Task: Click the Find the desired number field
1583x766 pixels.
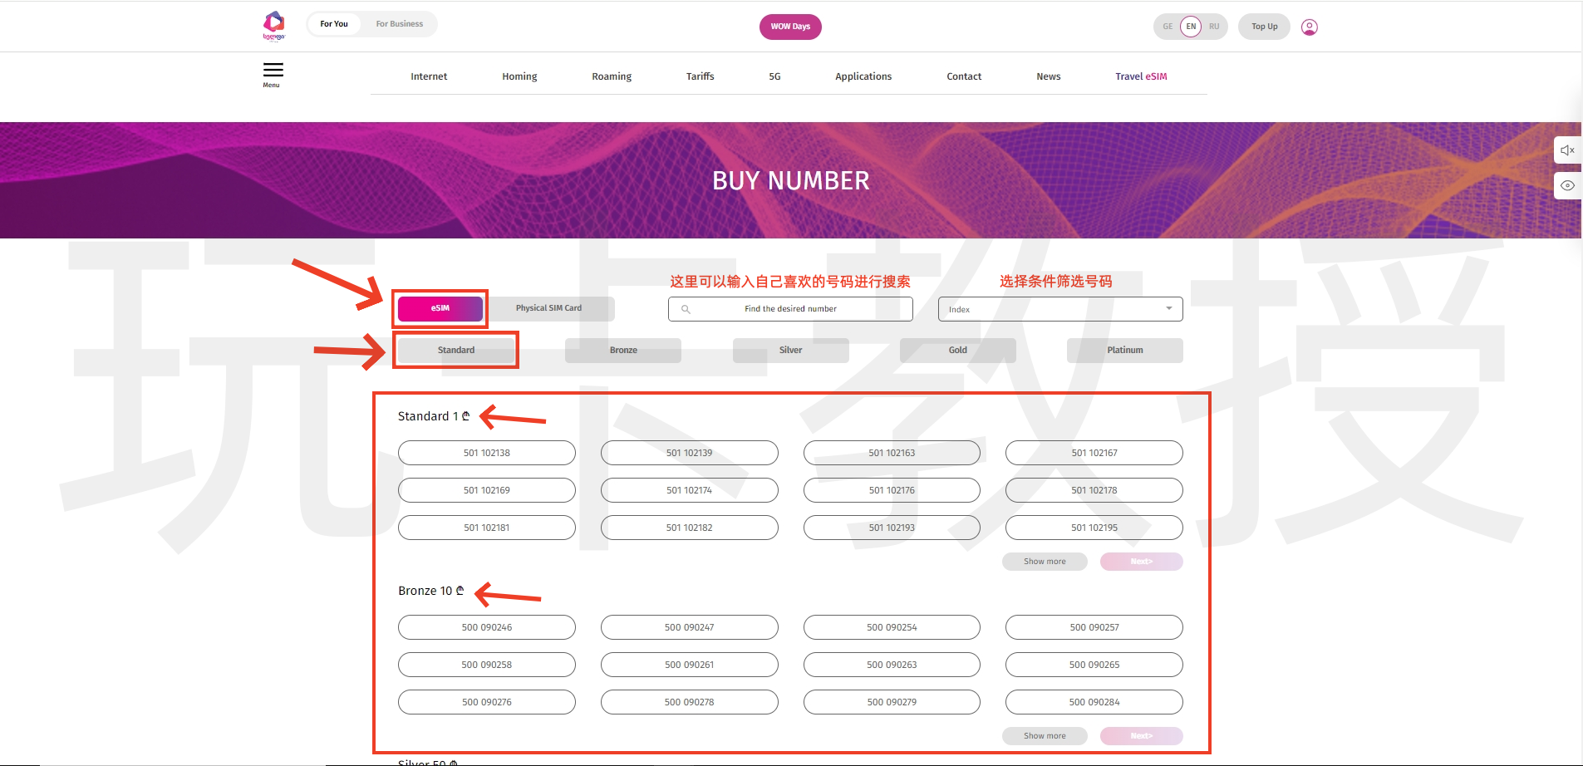Action: tap(790, 309)
